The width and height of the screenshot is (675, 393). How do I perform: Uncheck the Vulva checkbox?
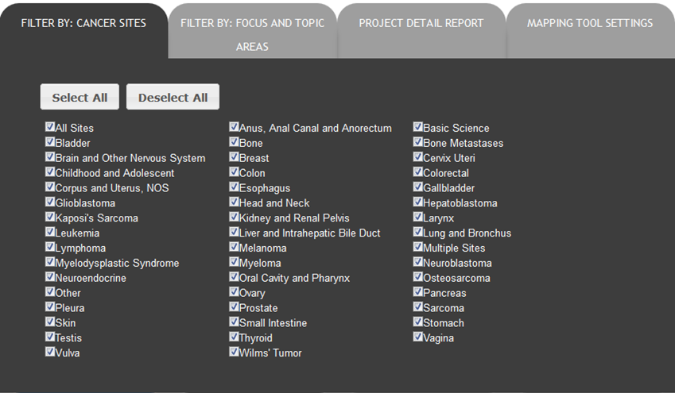[50, 352]
